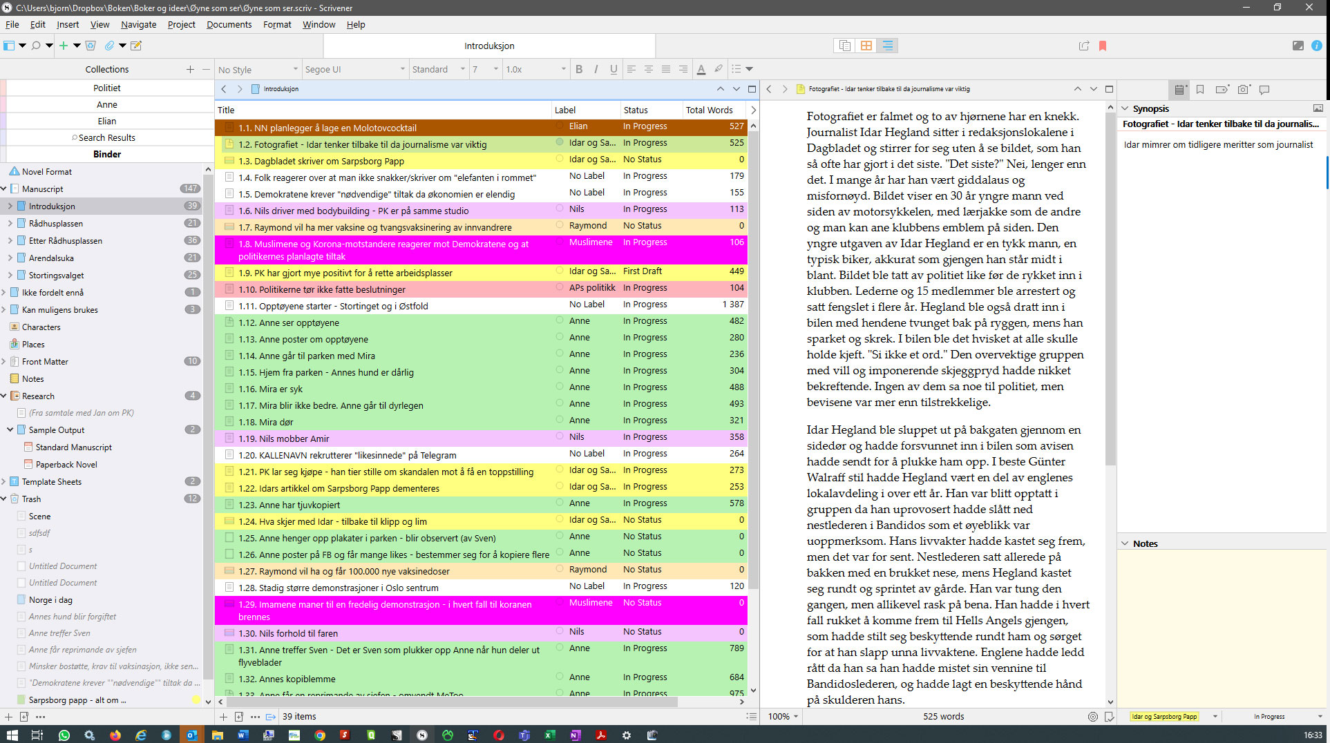Select Arendalsuka folder in the Binder

click(x=51, y=258)
